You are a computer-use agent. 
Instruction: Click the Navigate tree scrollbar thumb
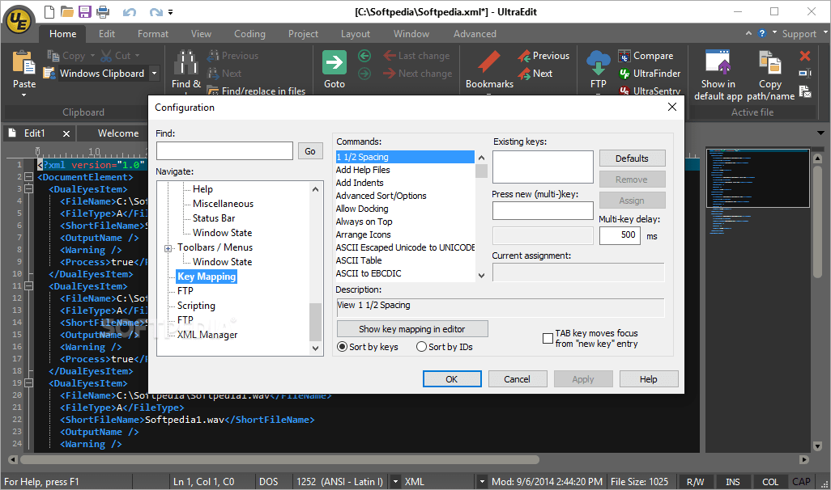point(315,322)
